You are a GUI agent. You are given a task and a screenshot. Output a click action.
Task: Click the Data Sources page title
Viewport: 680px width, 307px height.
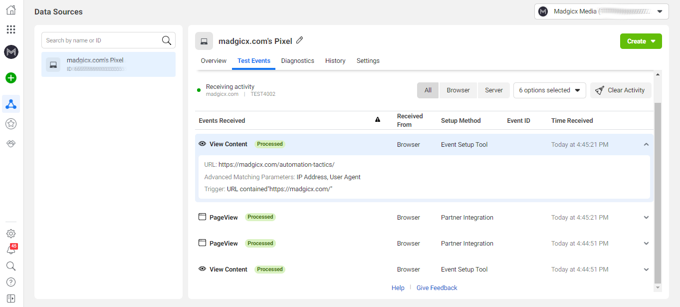58,12
